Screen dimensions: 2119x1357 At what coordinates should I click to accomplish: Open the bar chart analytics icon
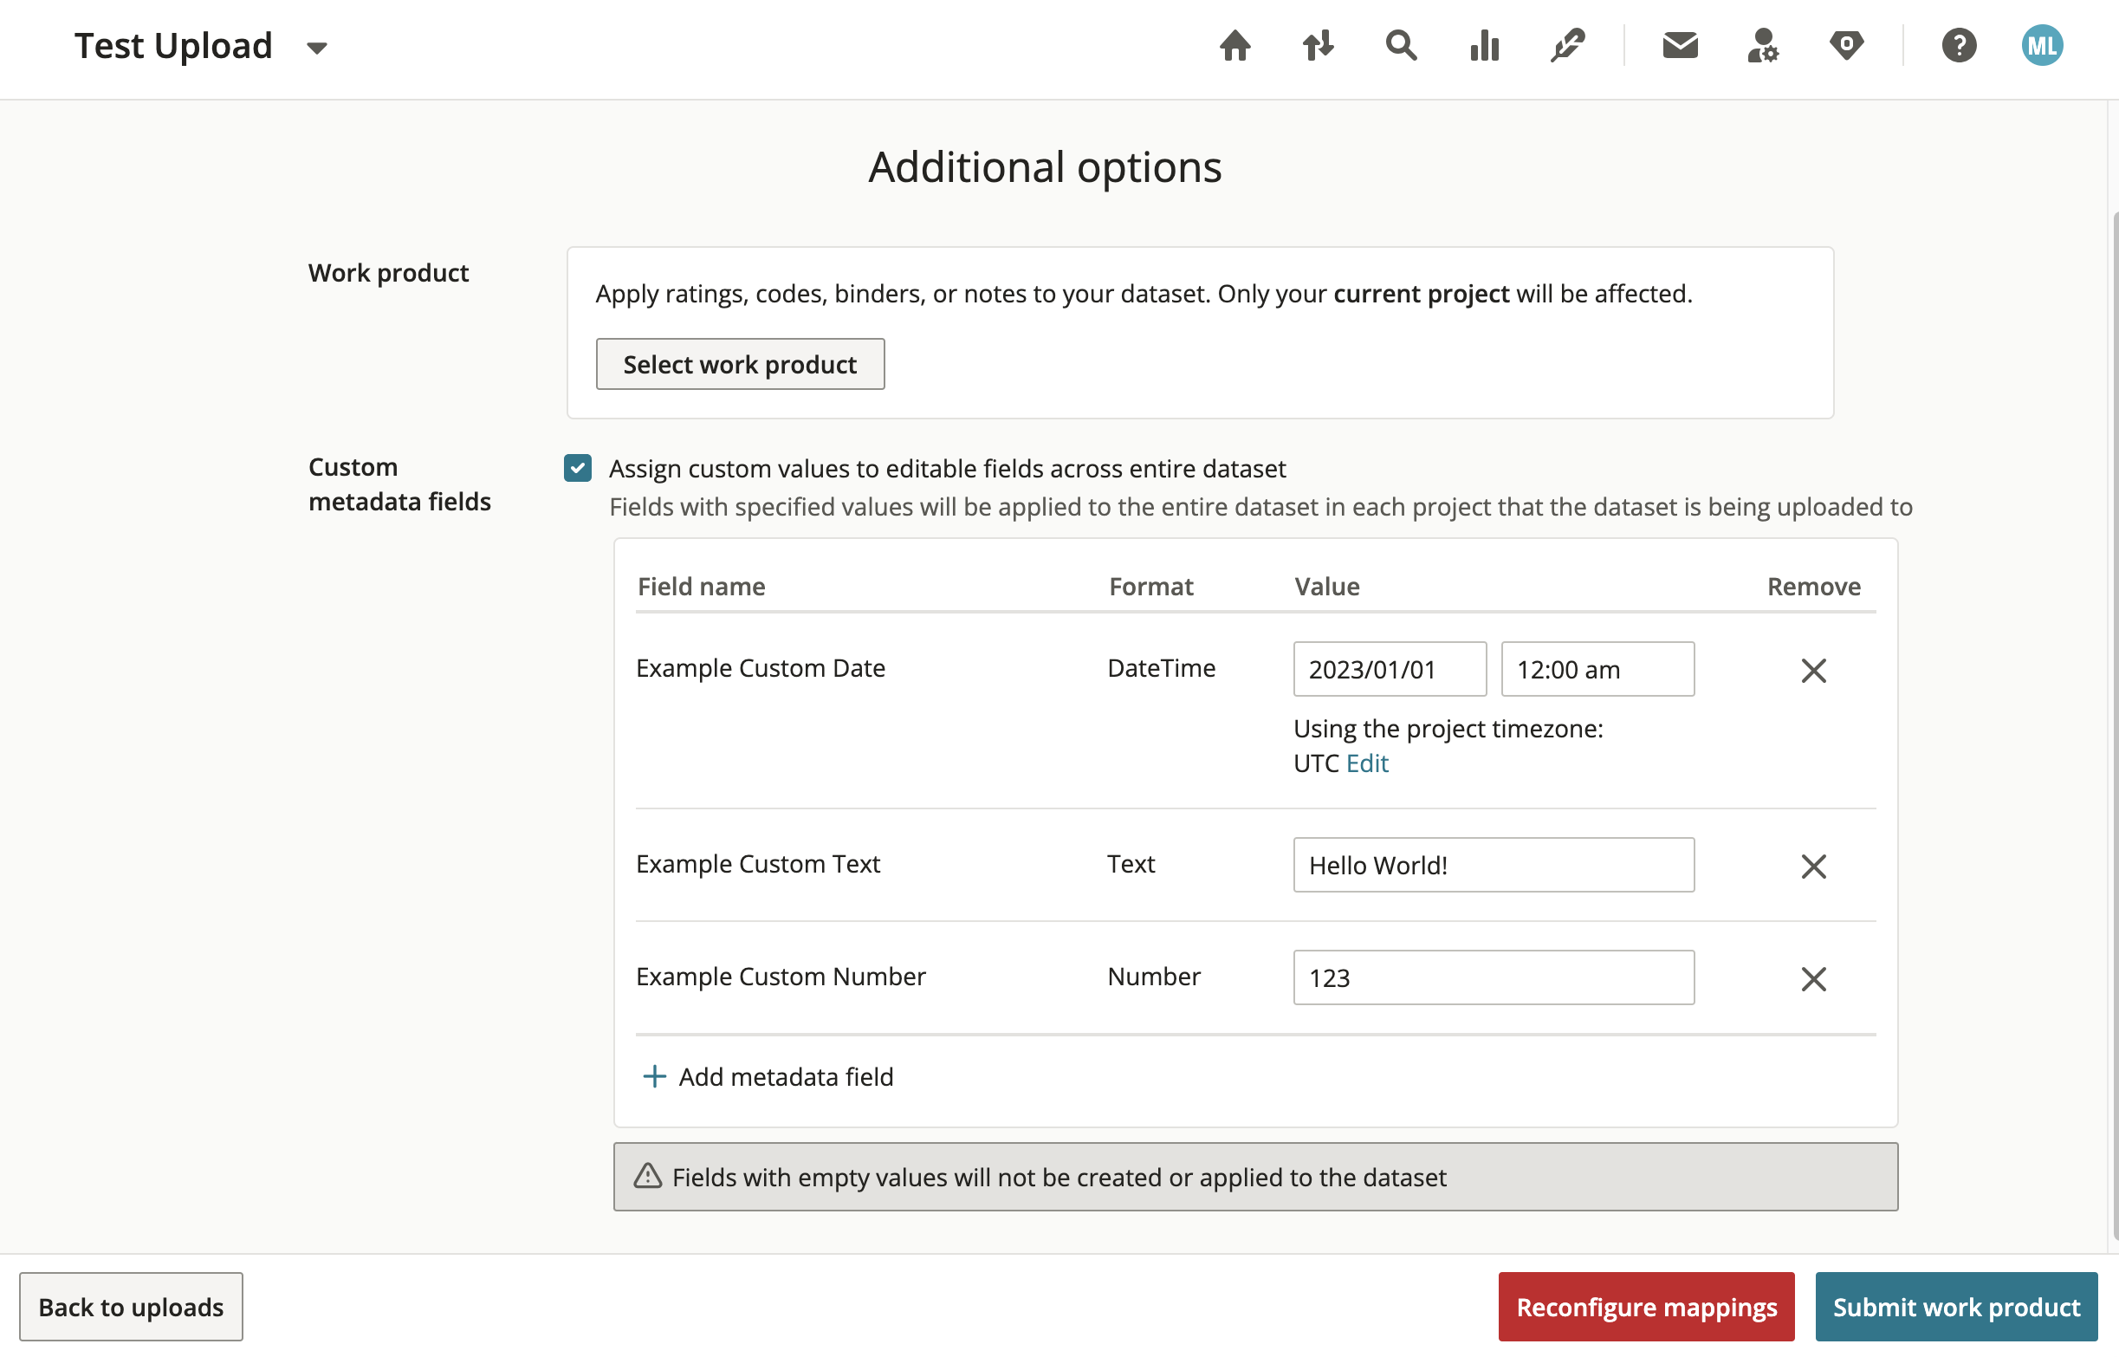coord(1484,45)
